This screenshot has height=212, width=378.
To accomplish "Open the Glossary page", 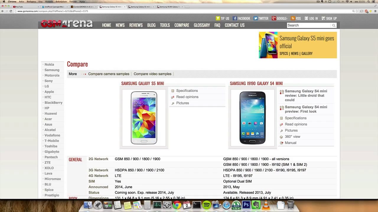I will [202, 25].
